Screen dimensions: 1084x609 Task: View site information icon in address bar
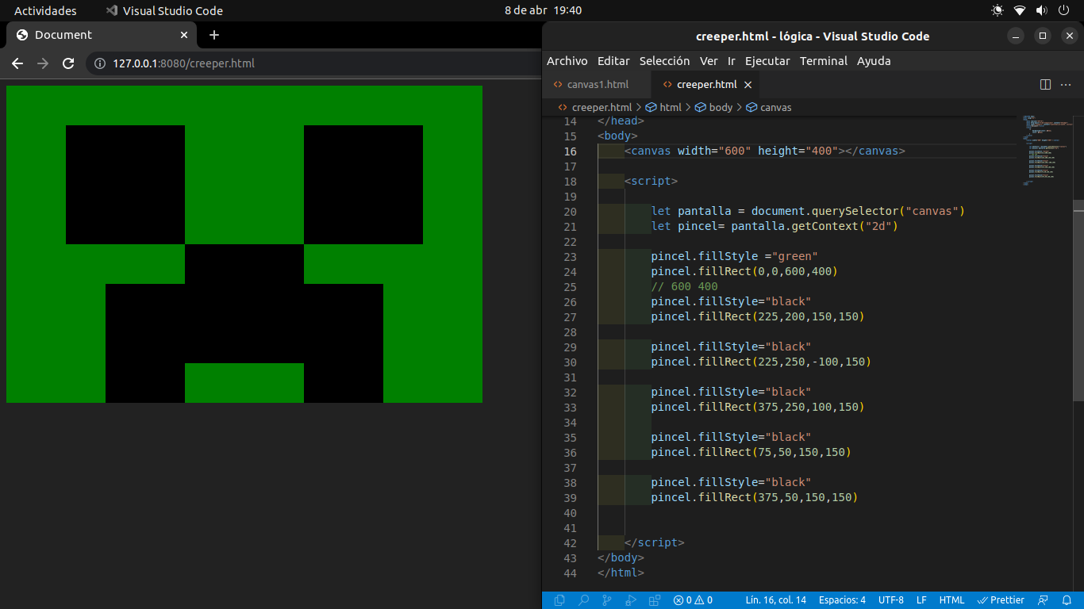click(100, 63)
